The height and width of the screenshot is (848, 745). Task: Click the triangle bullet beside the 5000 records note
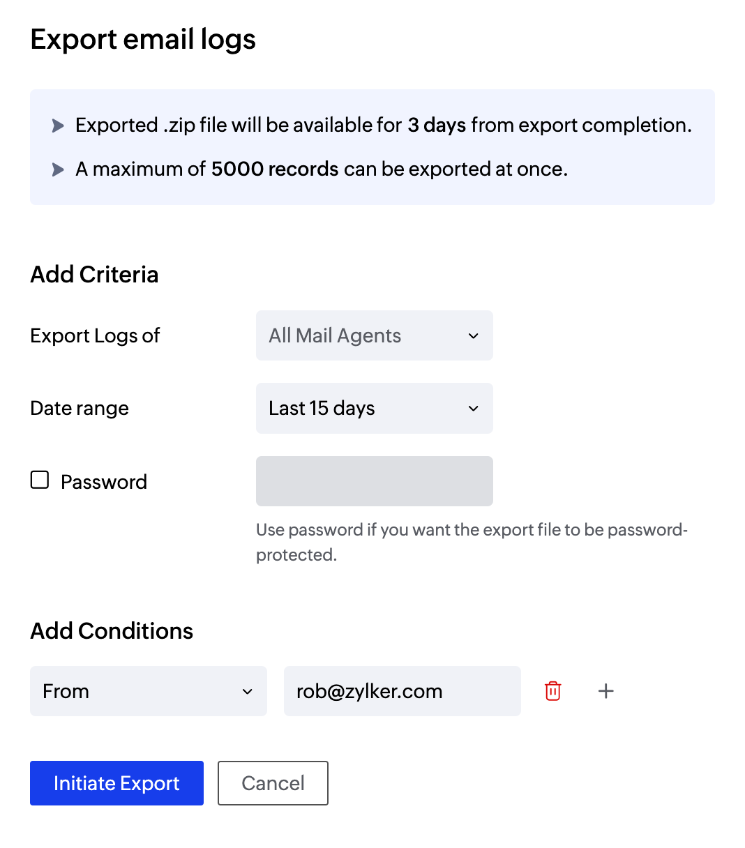click(x=58, y=169)
